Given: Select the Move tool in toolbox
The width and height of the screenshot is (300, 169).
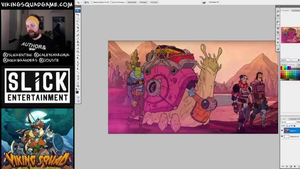Looking at the screenshot, I should click(x=78, y=14).
